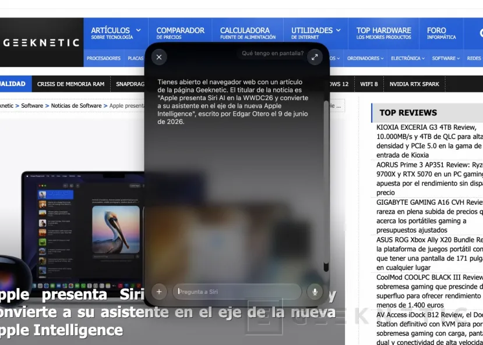Image resolution: width=483 pixels, height=345 pixels.
Task: Select the Placas category
Action: (x=136, y=58)
